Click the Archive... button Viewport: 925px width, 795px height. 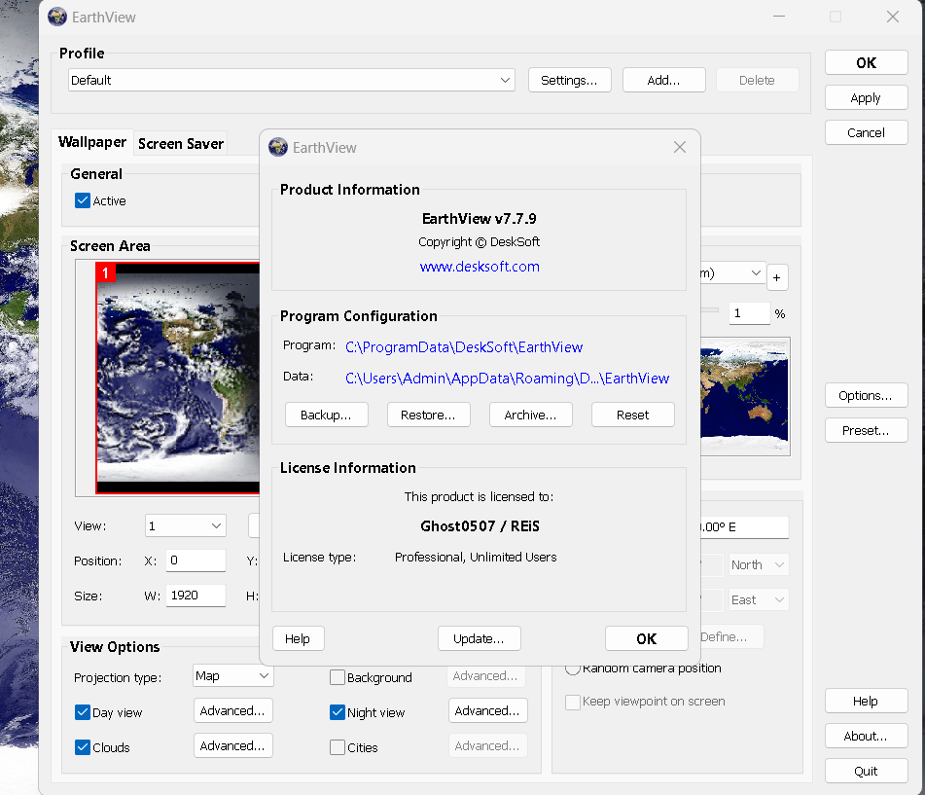point(530,415)
